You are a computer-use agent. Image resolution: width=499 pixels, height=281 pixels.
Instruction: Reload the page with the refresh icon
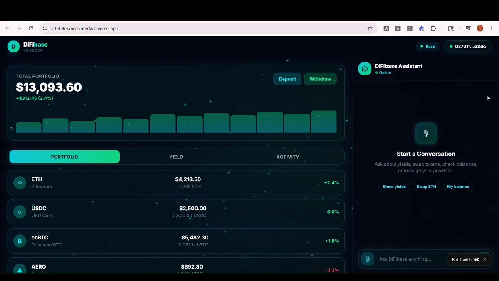tap(30, 28)
